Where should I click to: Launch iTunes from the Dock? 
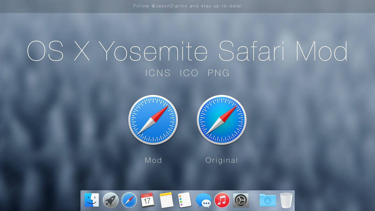pos(222,200)
